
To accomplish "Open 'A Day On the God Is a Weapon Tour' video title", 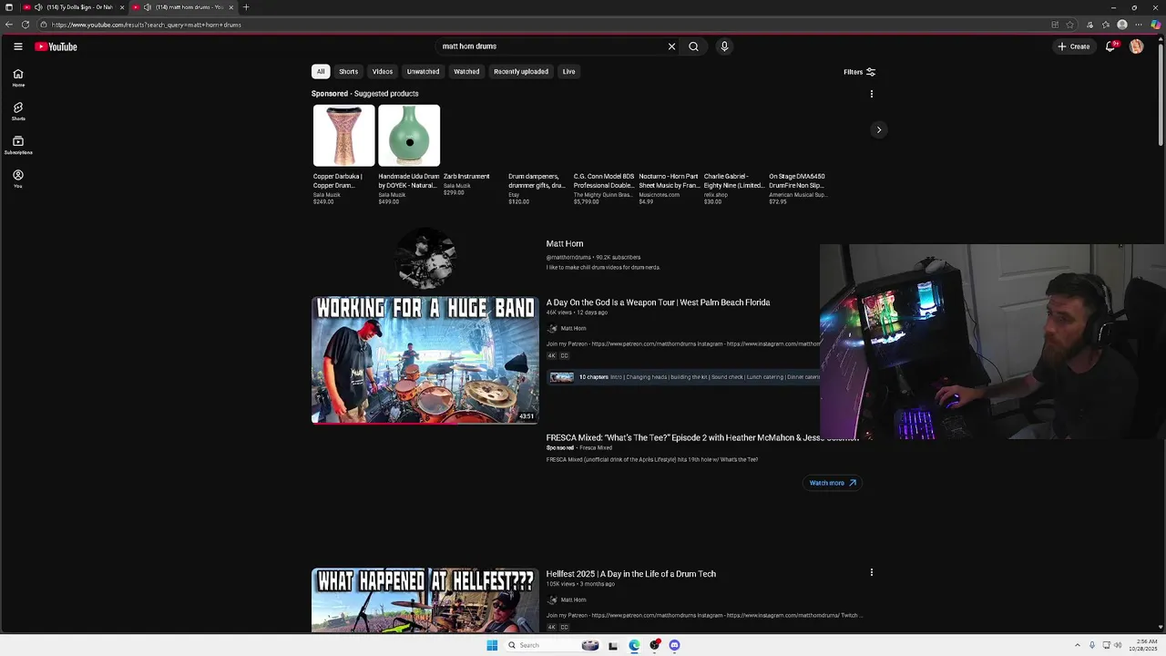I will 658,302.
